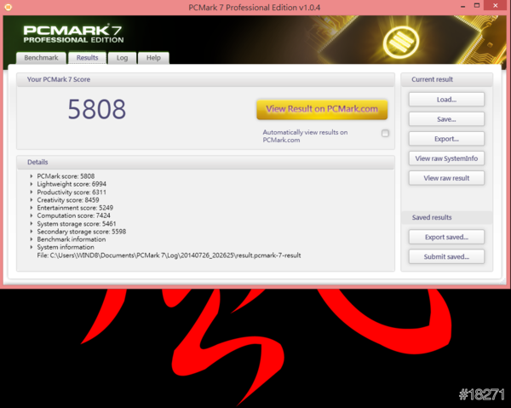Expand the Entertainment score: 5249 row

point(32,208)
